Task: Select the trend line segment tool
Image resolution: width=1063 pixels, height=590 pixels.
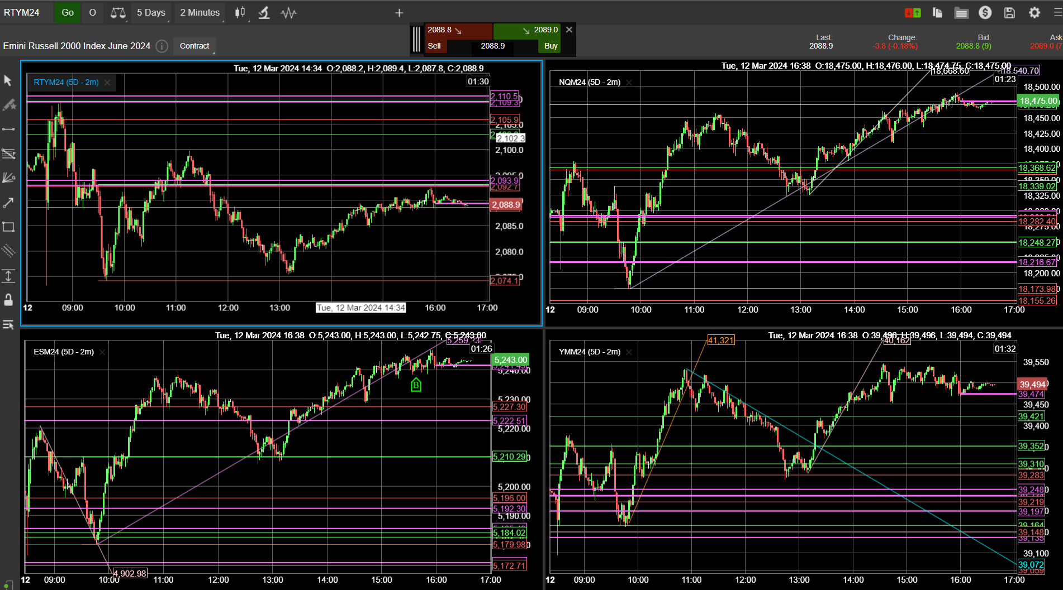Action: pyautogui.click(x=8, y=129)
